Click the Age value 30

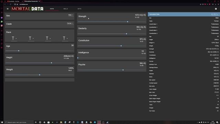(x=73, y=45)
